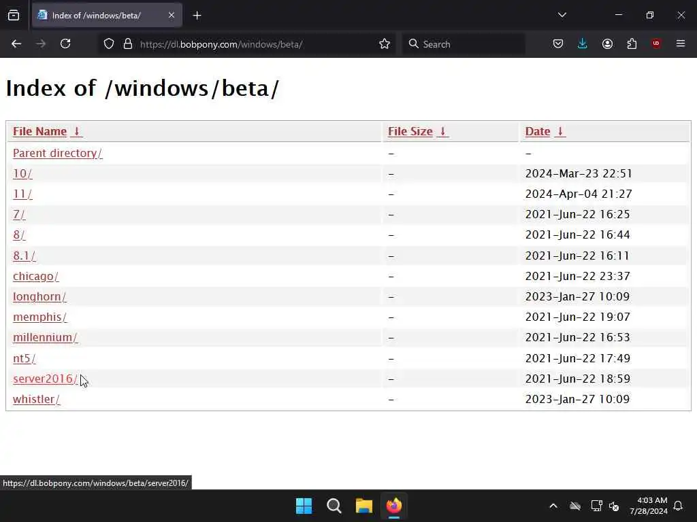Open Firefox View button

[x=14, y=15]
